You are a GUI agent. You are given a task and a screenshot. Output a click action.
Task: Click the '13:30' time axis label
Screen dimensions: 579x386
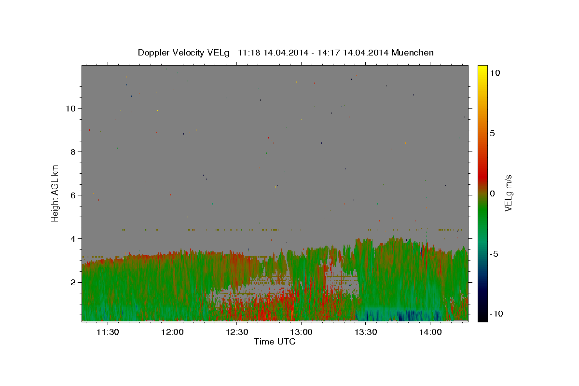pyautogui.click(x=366, y=332)
